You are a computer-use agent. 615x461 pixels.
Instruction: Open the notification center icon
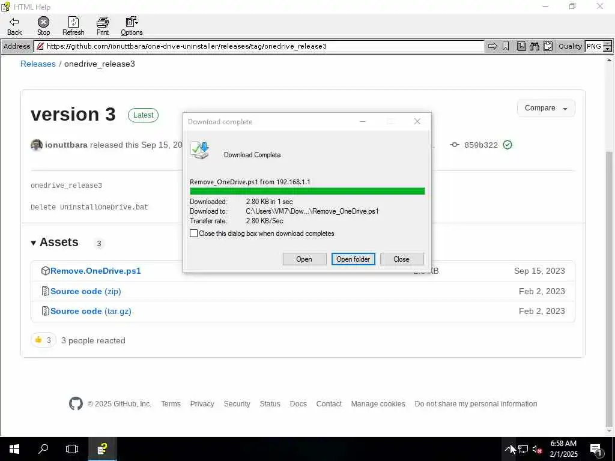click(596, 449)
